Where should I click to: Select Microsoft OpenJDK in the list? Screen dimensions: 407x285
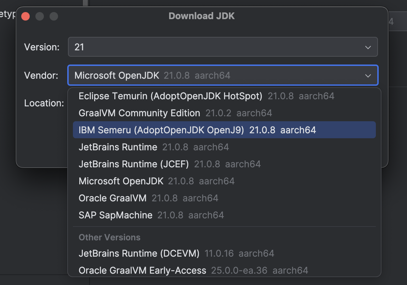click(224, 181)
